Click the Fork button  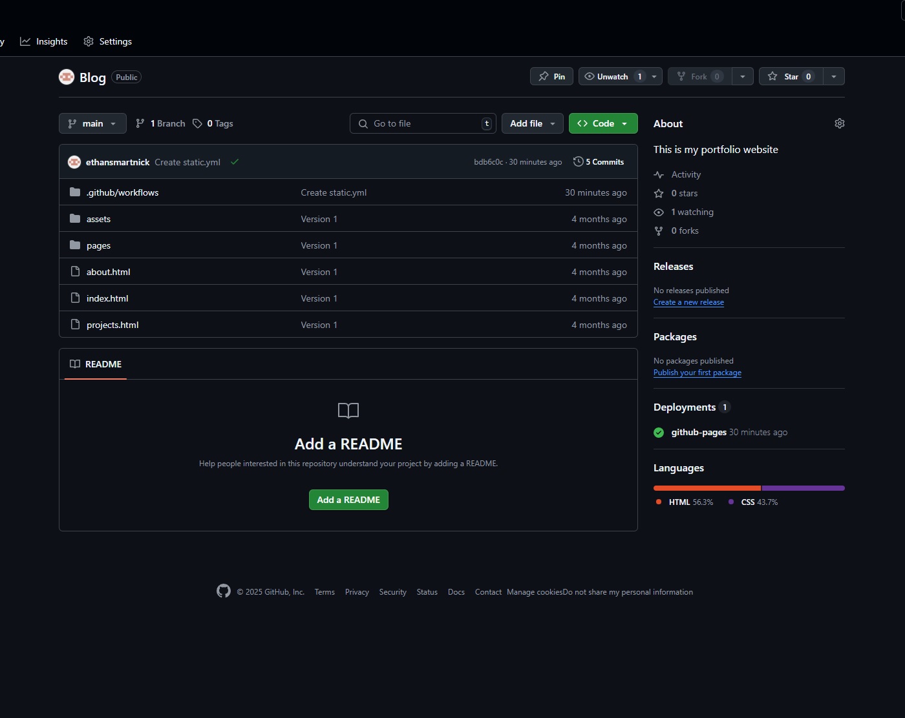pos(699,76)
